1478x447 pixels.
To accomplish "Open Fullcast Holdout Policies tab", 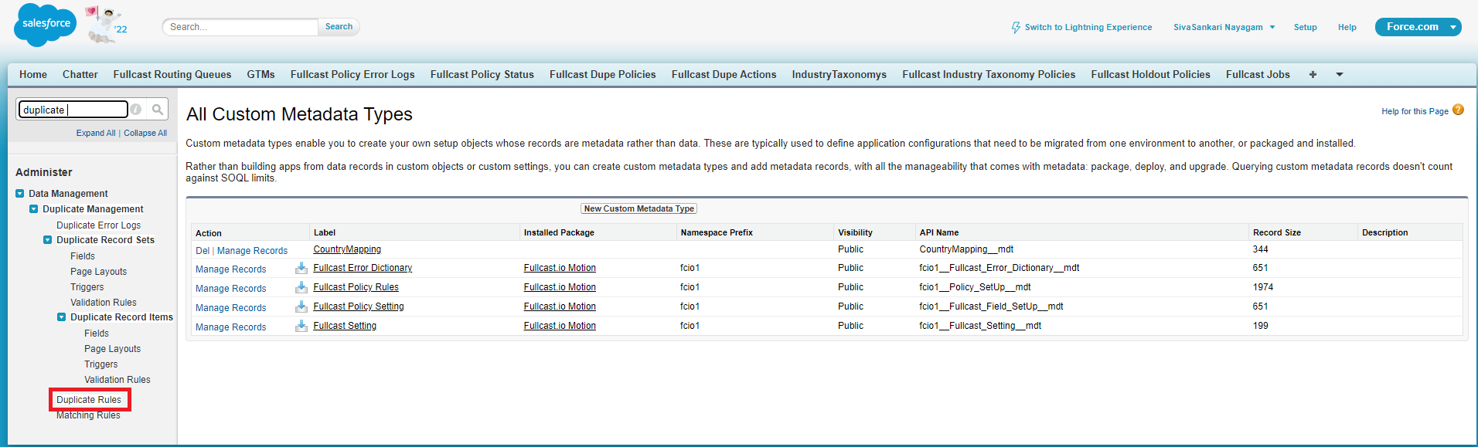I will (x=1151, y=75).
